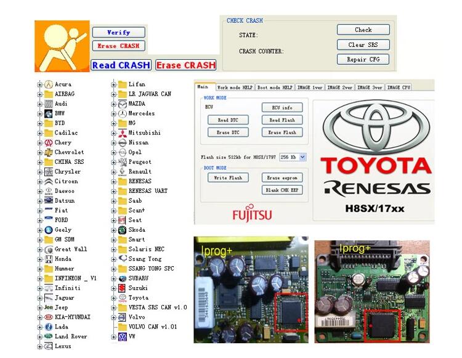Open the IMAGE CPU tab
This screenshot has width=462, height=358.
(x=399, y=87)
